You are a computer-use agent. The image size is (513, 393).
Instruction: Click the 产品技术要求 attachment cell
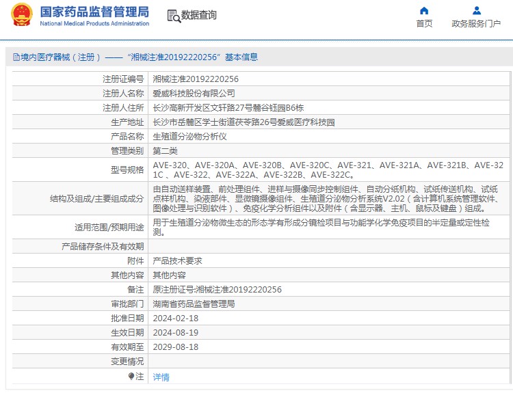177,261
